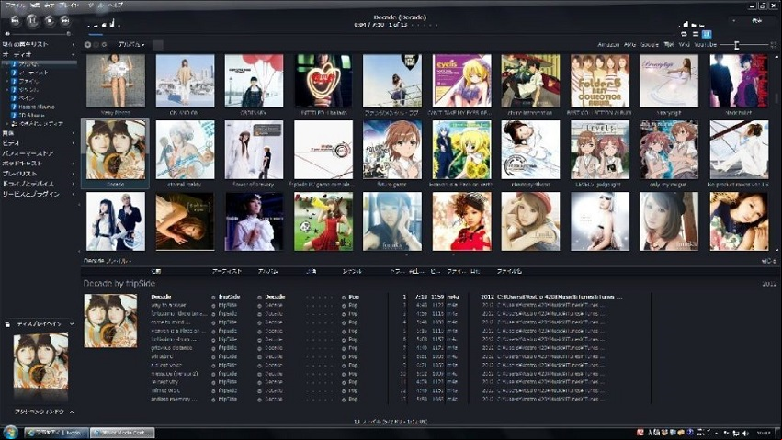Select 3D Albums in the tree
This screenshot has height=440, width=782.
31,115
